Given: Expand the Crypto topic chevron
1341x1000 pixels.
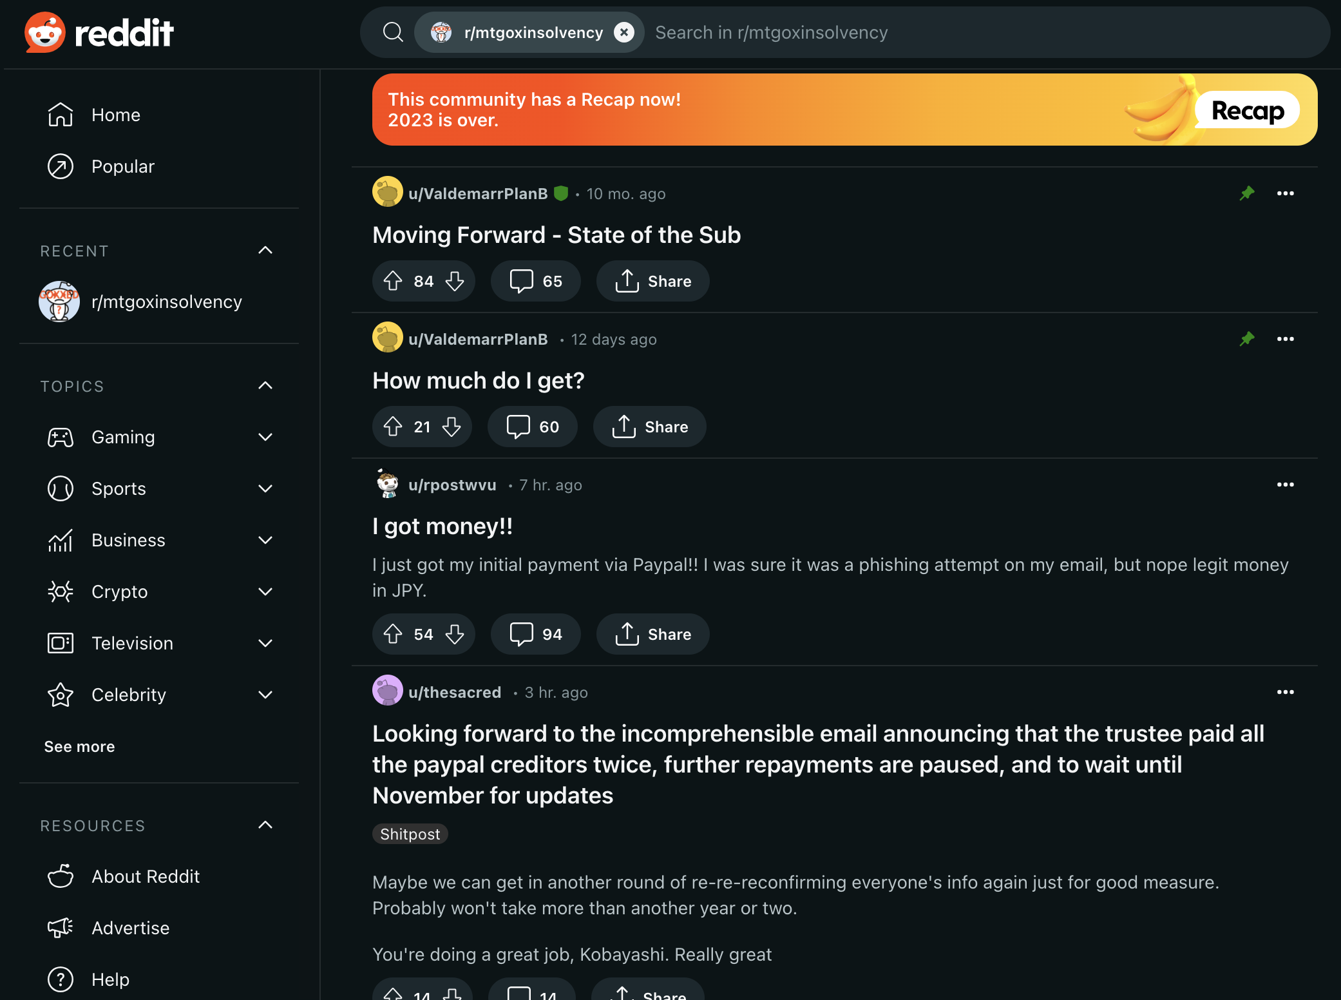Looking at the screenshot, I should (x=265, y=591).
